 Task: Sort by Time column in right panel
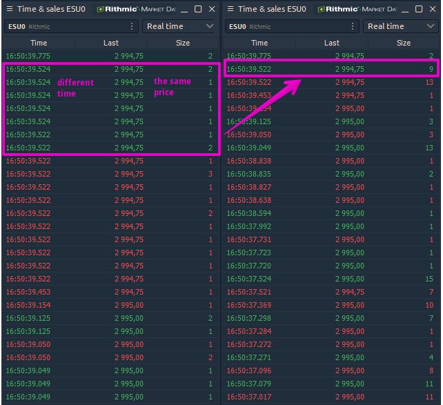click(x=259, y=43)
